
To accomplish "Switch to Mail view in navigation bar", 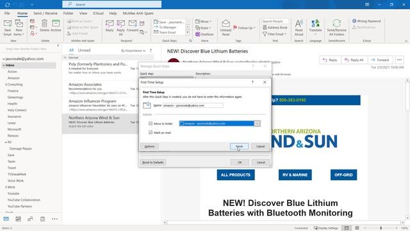I will (x=6, y=219).
